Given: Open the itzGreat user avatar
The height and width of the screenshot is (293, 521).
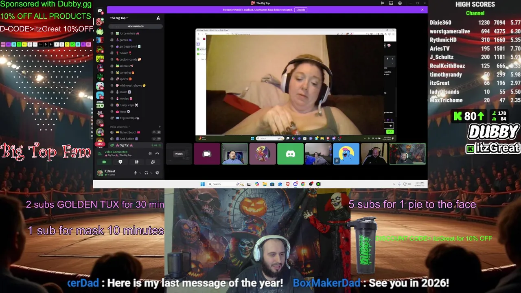Looking at the screenshot, I should click(x=100, y=173).
